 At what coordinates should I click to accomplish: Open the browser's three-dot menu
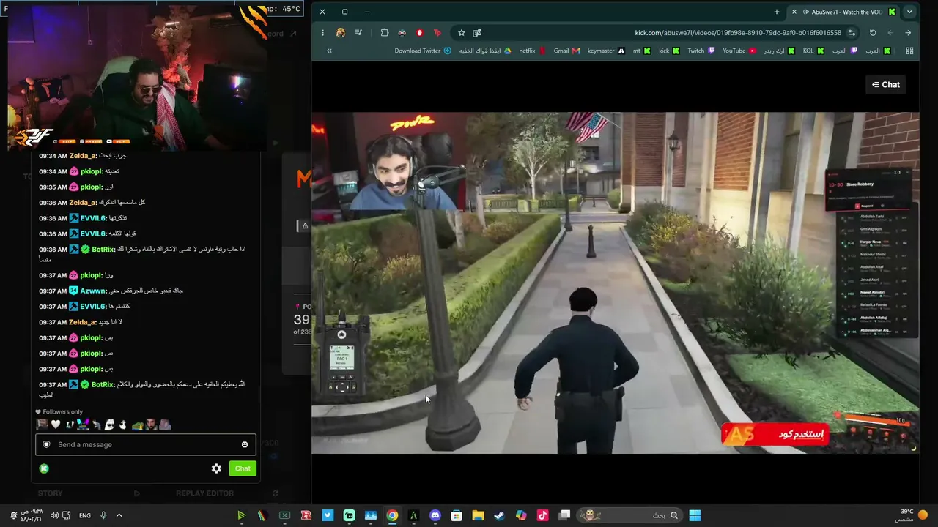click(322, 33)
